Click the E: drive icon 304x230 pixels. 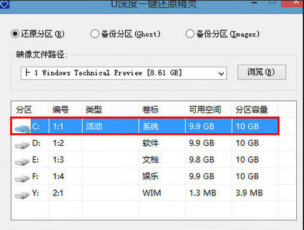[x=22, y=162]
